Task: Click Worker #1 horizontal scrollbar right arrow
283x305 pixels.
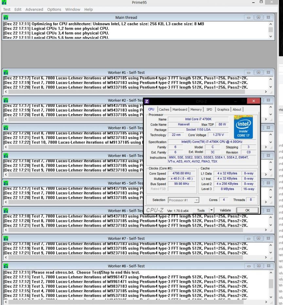Action: point(266,92)
